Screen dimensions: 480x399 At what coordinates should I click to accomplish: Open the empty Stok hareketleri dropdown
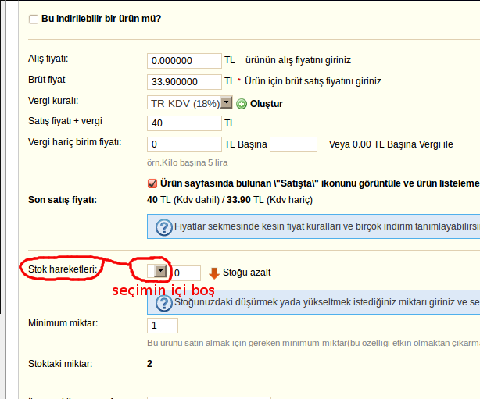coord(157,271)
